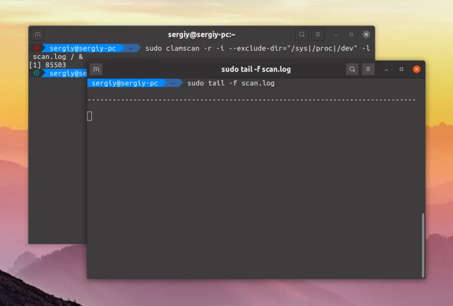Select the command text sudo tail -f scan.log
Viewport: 453px width, 306px height.
[232, 83]
